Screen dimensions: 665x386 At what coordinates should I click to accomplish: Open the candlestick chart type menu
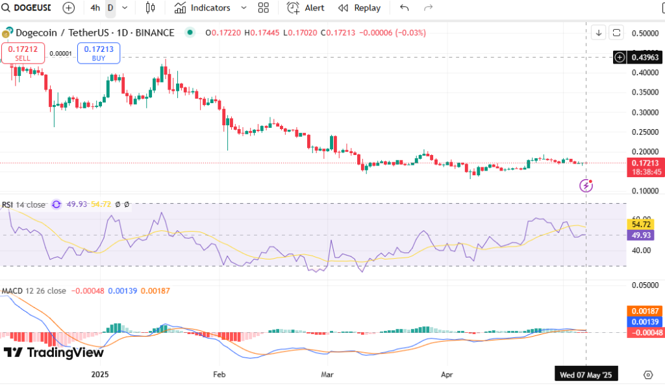pyautogui.click(x=150, y=8)
